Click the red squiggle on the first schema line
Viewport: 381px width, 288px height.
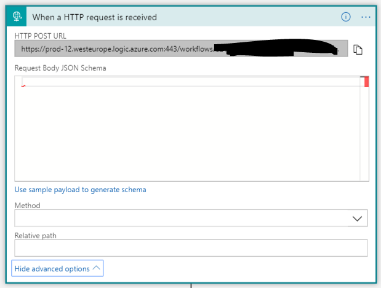pyautogui.click(x=23, y=87)
